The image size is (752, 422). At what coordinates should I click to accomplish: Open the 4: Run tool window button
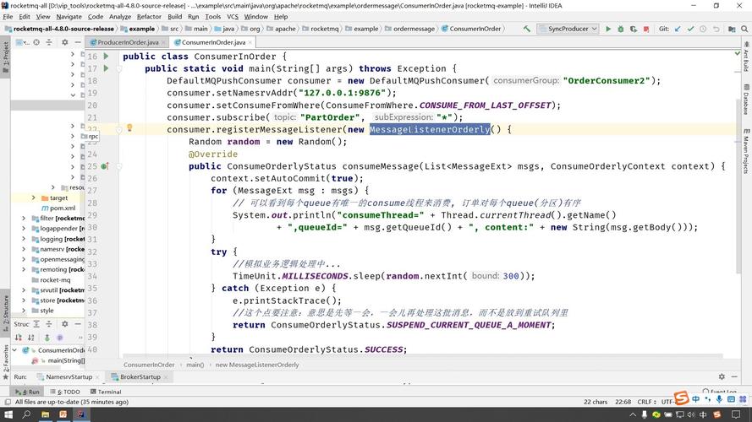(28, 392)
